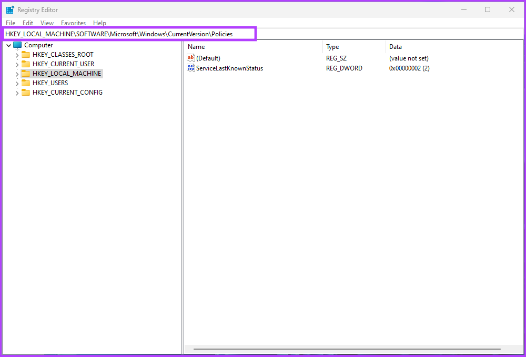Click the 0x00000002 (2) data cell
Image resolution: width=526 pixels, height=357 pixels.
click(409, 68)
